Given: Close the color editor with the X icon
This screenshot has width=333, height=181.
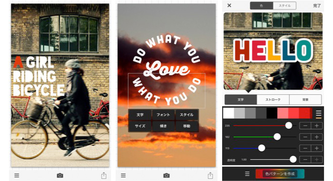Looking at the screenshot, I should pos(229,6).
